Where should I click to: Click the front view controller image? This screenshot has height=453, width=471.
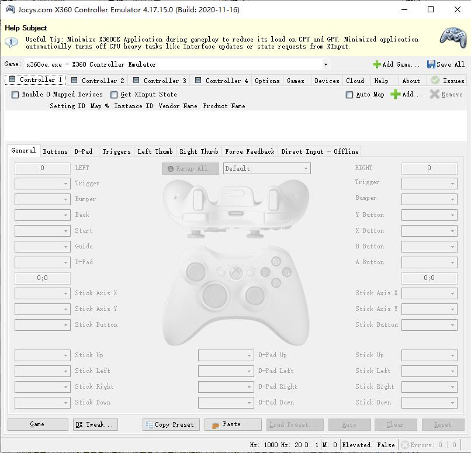pyautogui.click(x=236, y=295)
